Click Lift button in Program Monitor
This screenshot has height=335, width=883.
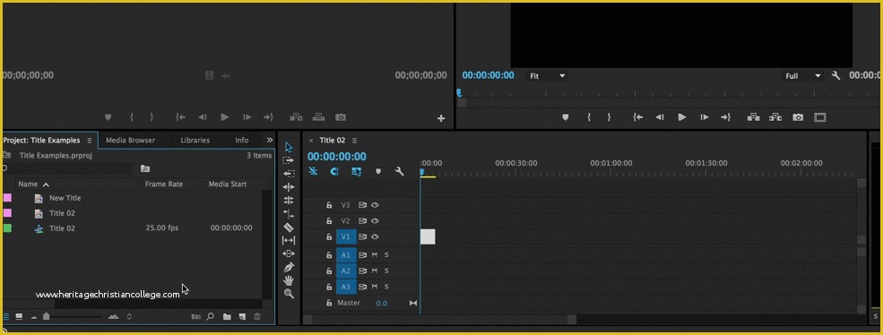pos(754,117)
